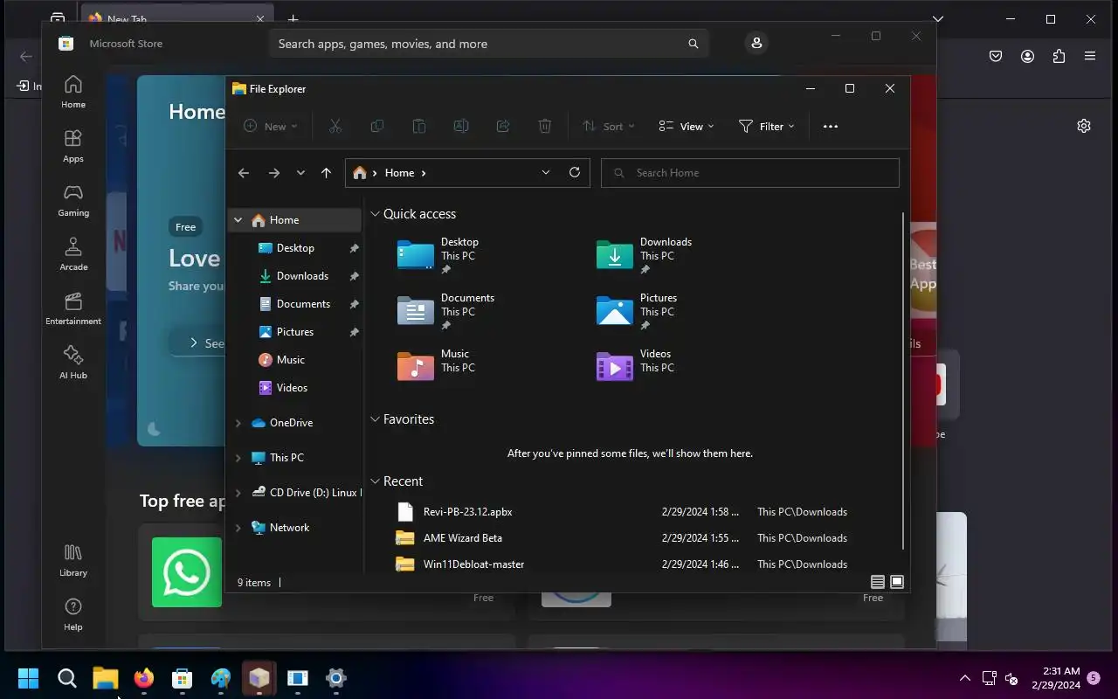
Task: Go forward with File Explorer forward arrow
Action: pos(273,173)
